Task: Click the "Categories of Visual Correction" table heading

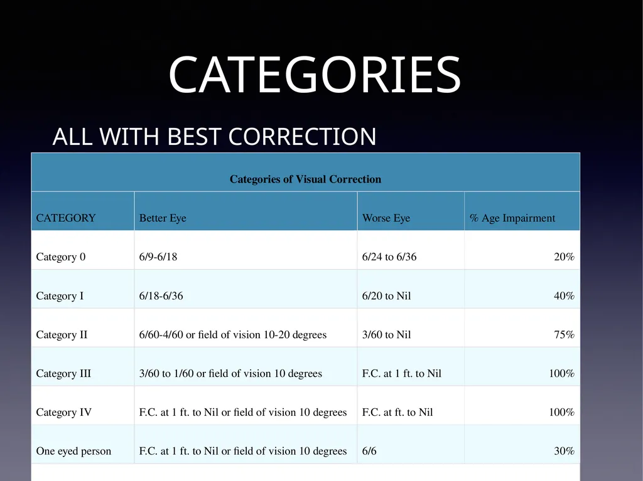Action: [306, 179]
